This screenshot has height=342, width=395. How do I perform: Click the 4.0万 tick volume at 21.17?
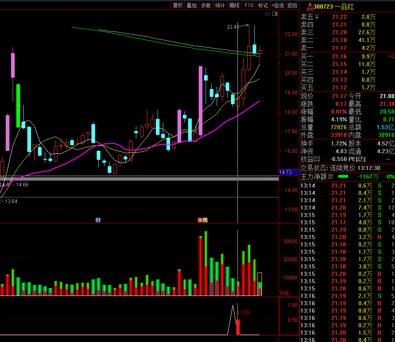[365, 222]
